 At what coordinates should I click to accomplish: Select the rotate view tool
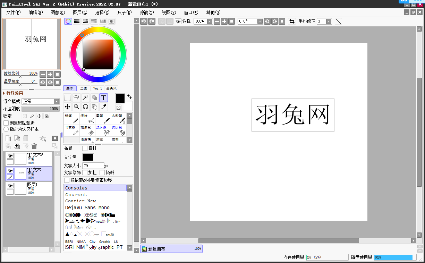[x=85, y=107]
